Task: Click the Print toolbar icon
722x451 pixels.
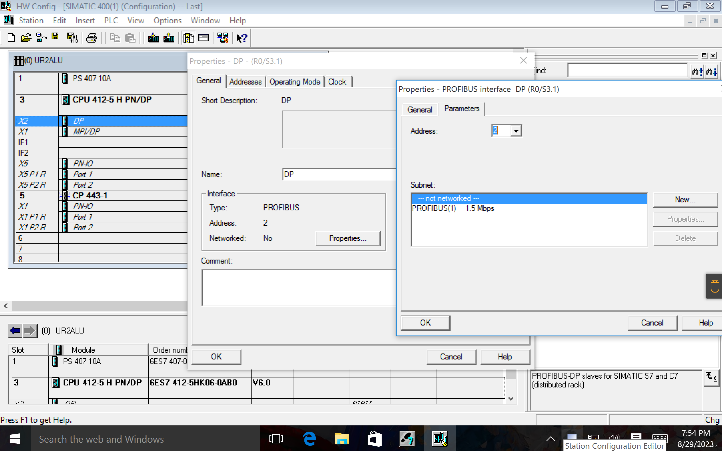Action: (91, 38)
